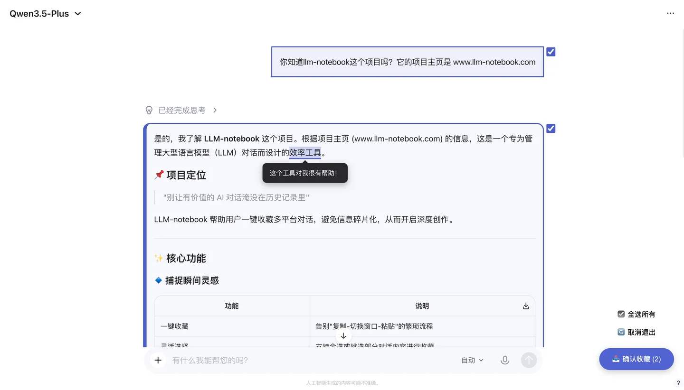
Task: Focus the 有什么我能帮您的吗? message input field
Action: (311, 360)
